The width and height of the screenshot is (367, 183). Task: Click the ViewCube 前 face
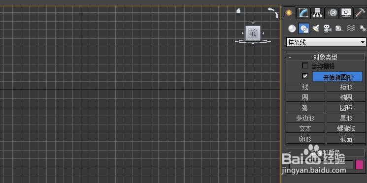253,33
